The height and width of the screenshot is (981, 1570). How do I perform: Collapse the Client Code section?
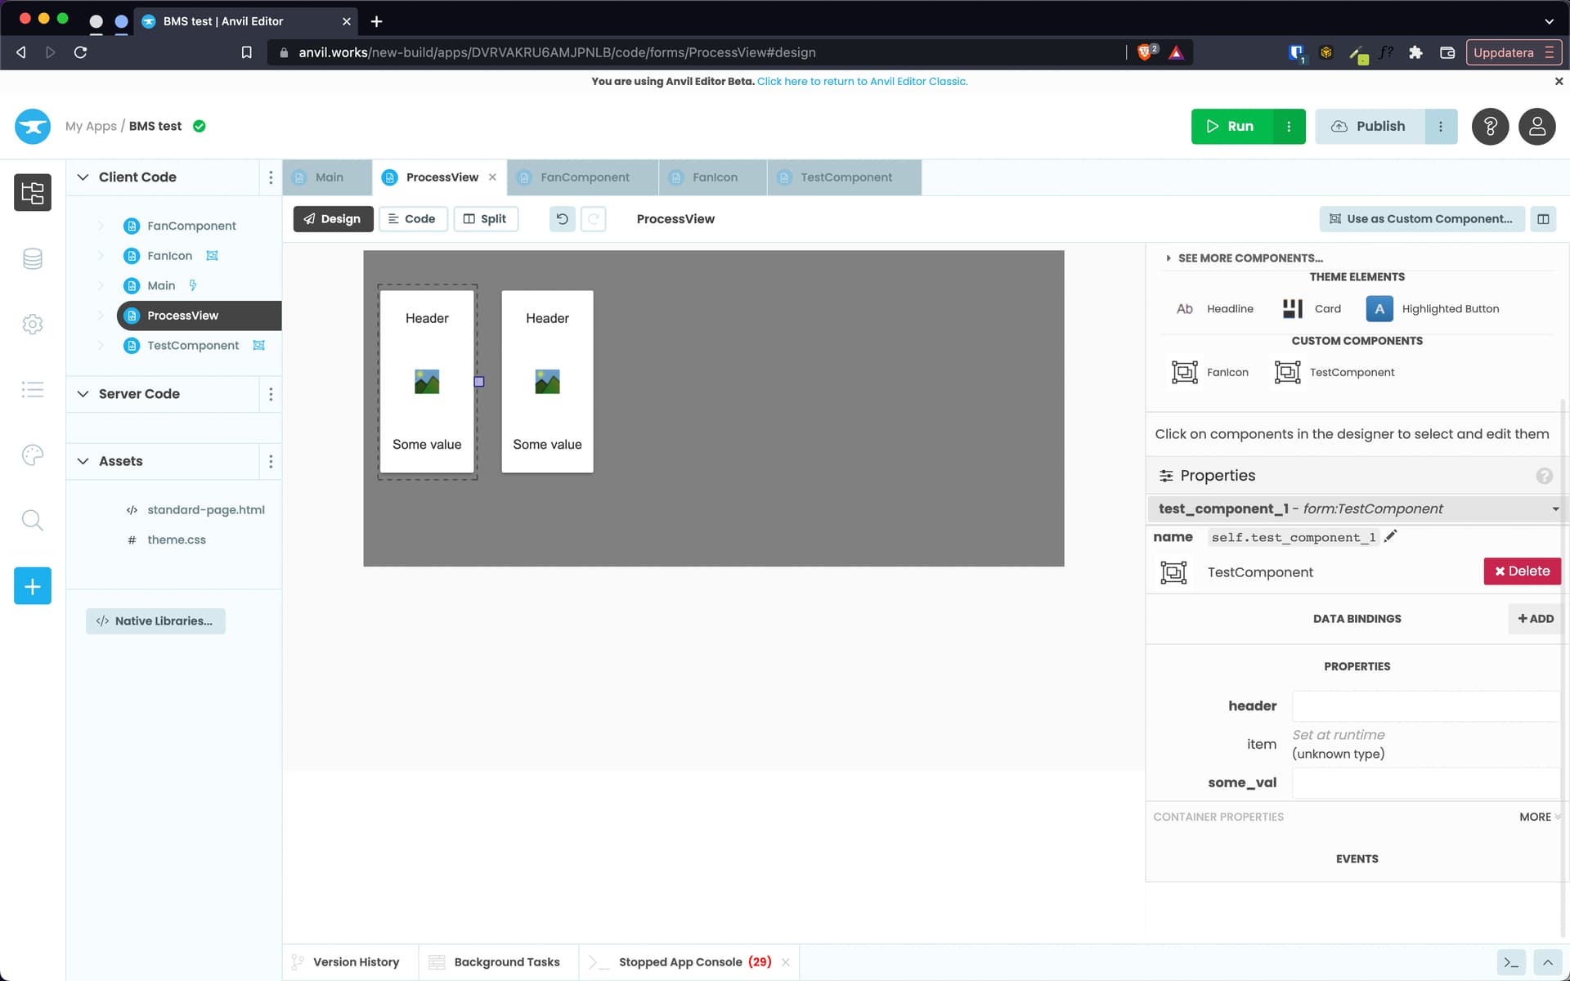pos(83,177)
